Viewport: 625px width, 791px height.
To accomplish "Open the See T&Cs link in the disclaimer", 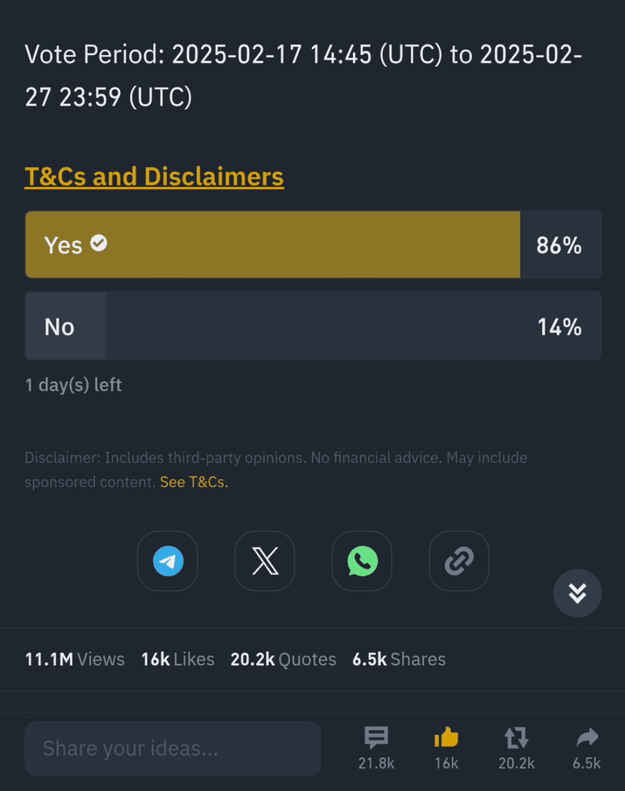I will click(194, 482).
